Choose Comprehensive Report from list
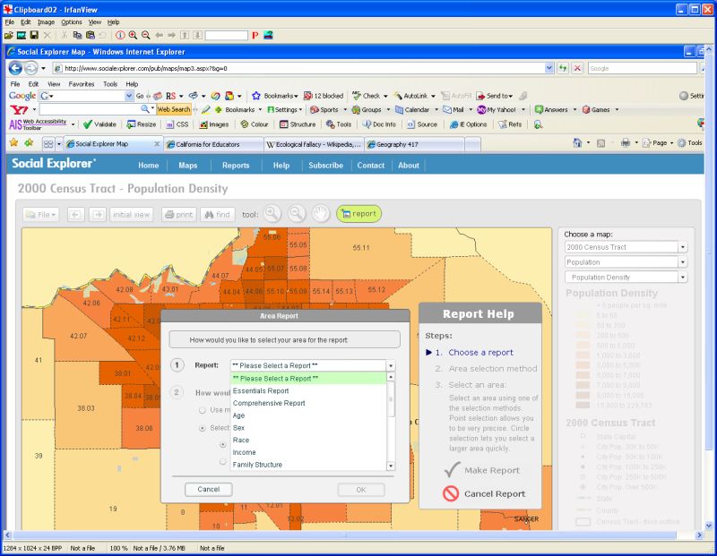 pyautogui.click(x=308, y=404)
